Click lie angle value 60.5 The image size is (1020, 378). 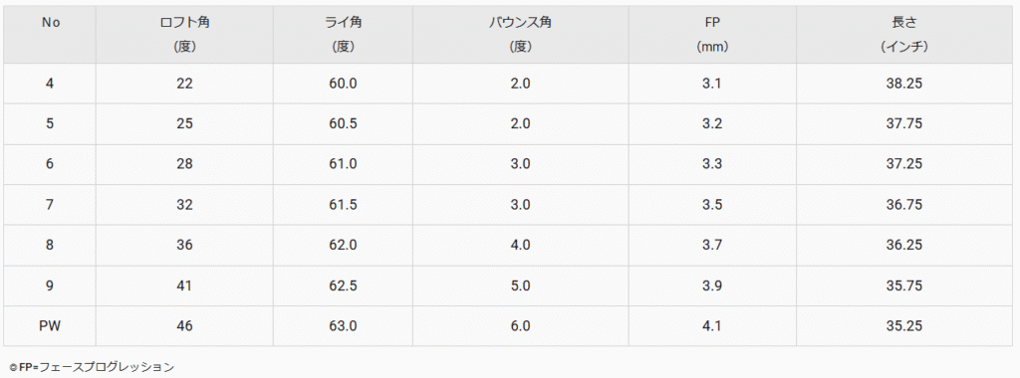[x=343, y=124]
